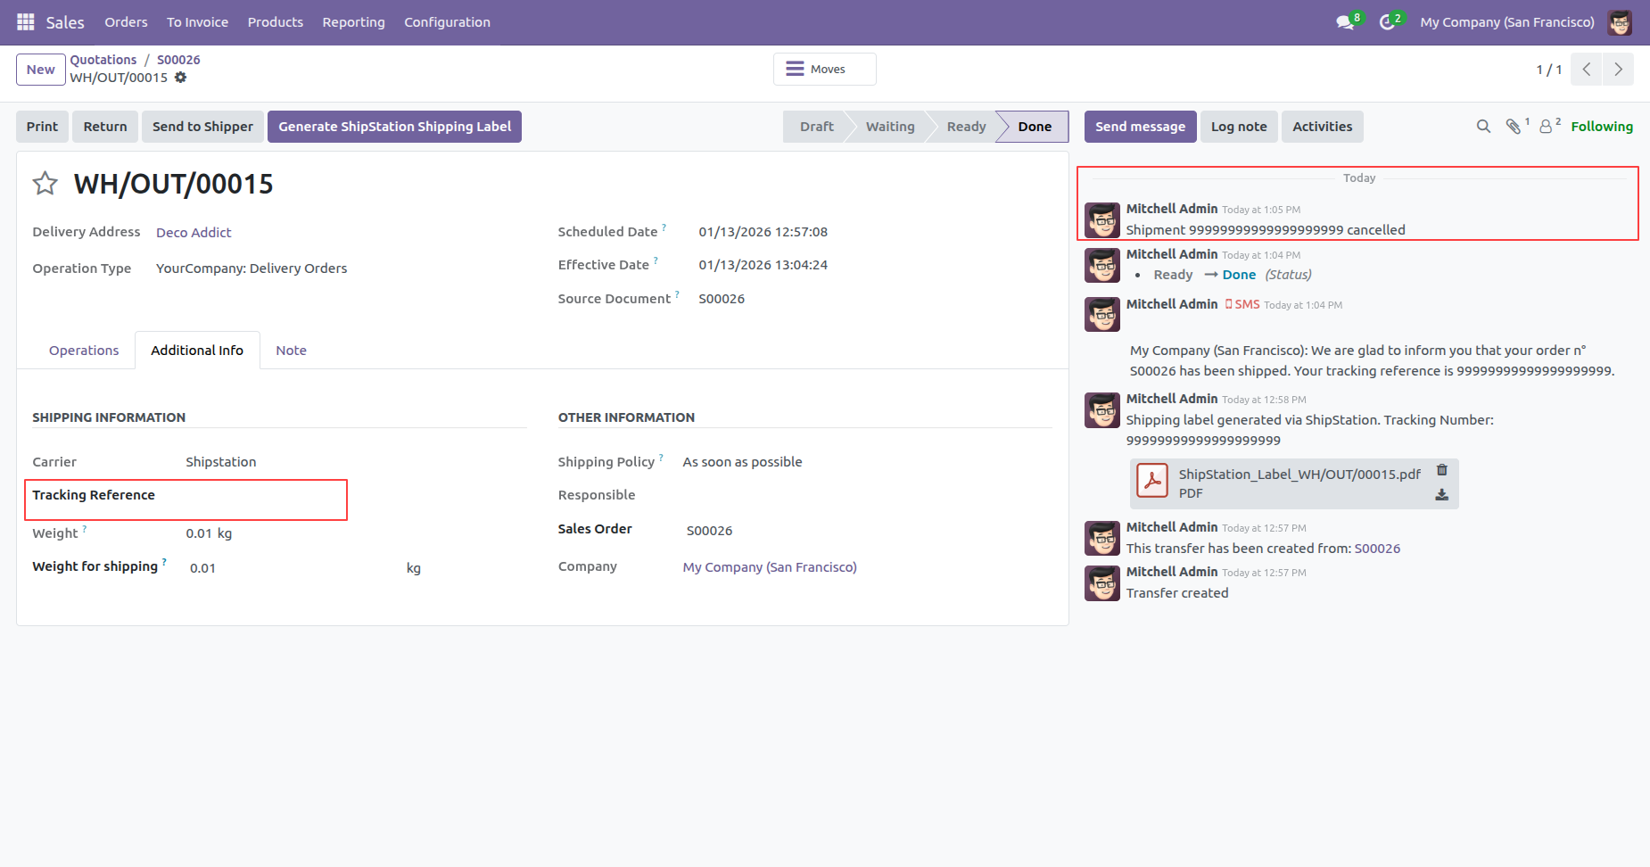Open Activities in chatter
The height and width of the screenshot is (867, 1650).
1322,127
